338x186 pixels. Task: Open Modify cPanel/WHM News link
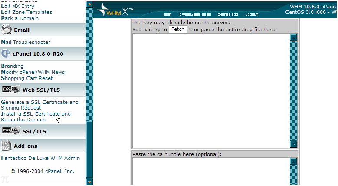click(33, 72)
